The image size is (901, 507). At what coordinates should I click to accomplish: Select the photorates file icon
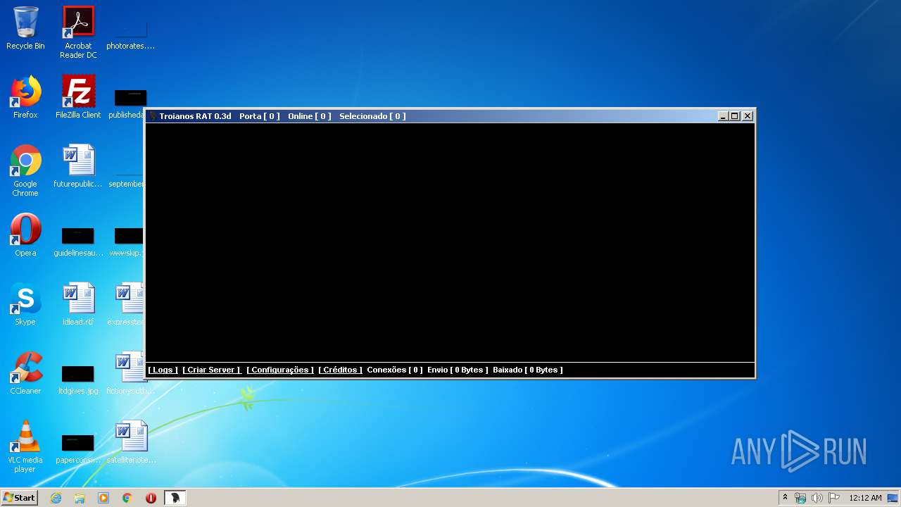click(x=131, y=37)
